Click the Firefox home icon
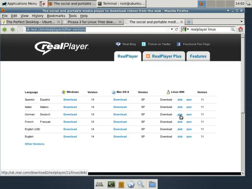Screen dimensions: 252x189 coord(241,29)
